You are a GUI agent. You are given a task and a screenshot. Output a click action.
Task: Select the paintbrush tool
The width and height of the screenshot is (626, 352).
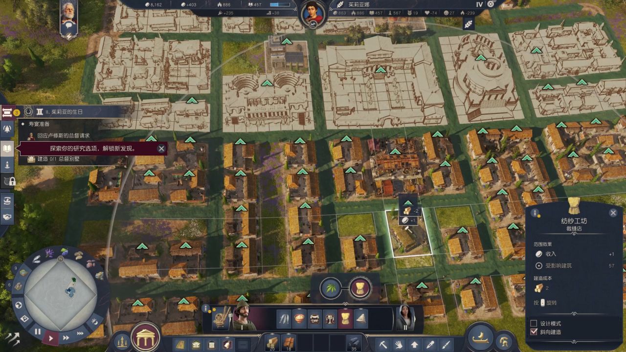click(446, 344)
